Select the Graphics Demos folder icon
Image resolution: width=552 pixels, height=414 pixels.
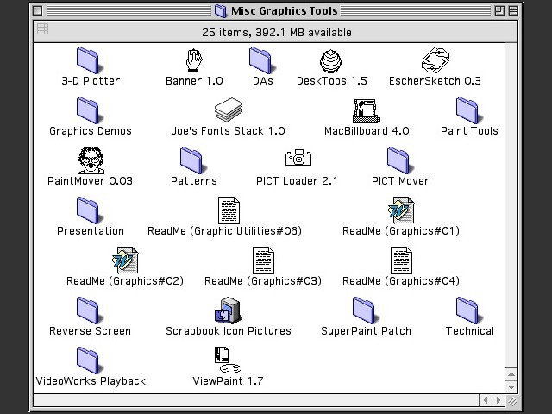[x=90, y=110]
